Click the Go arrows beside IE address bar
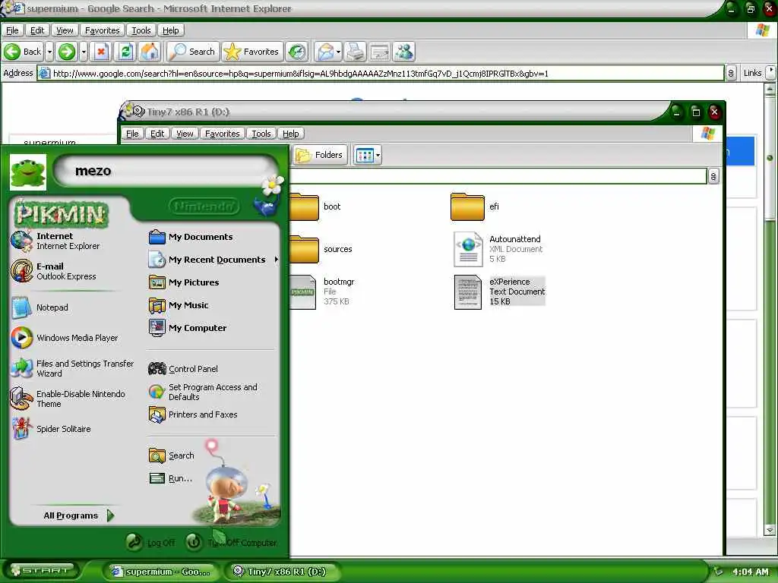The image size is (778, 583). [x=731, y=74]
